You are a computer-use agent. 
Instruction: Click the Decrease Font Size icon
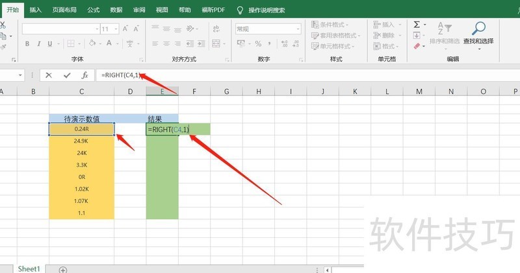(136, 29)
